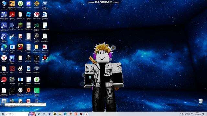Viewport: 207px width, 116px height.
Task: Expand the hidden system tray icons chevron
Action: coord(180,114)
